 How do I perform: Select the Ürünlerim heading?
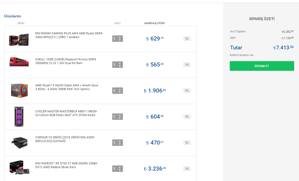(x=13, y=16)
